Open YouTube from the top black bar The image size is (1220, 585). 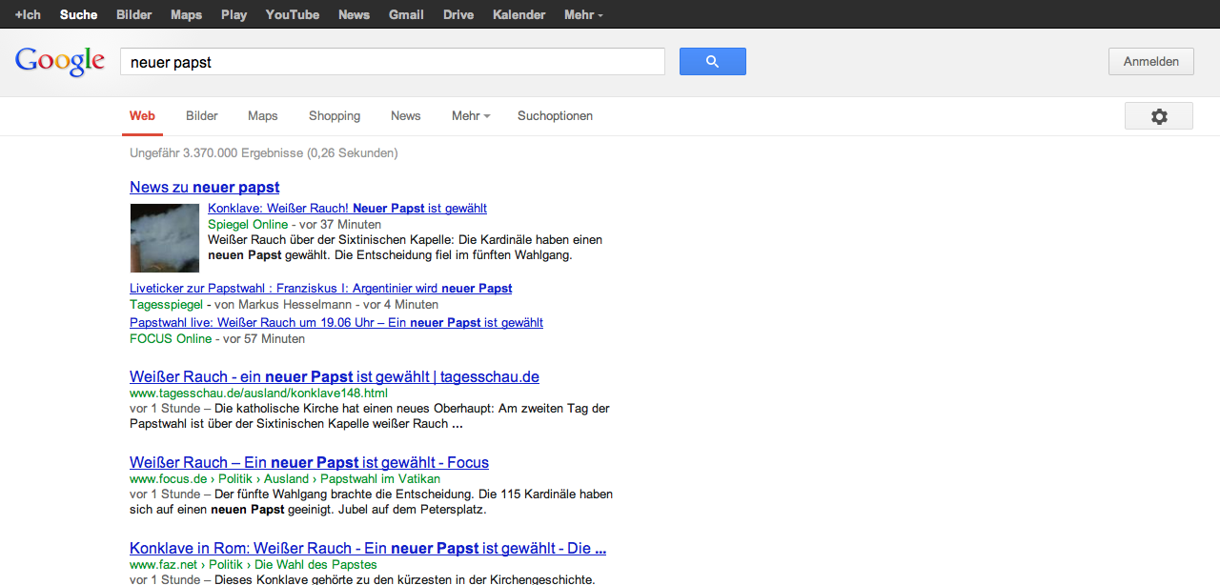(293, 14)
